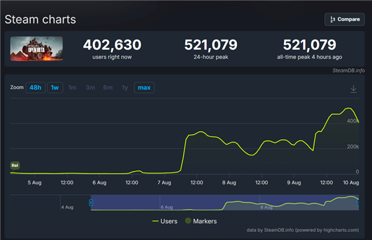This screenshot has width=372, height=240.
Task: Toggle the Markers series in legend
Action: point(201,221)
